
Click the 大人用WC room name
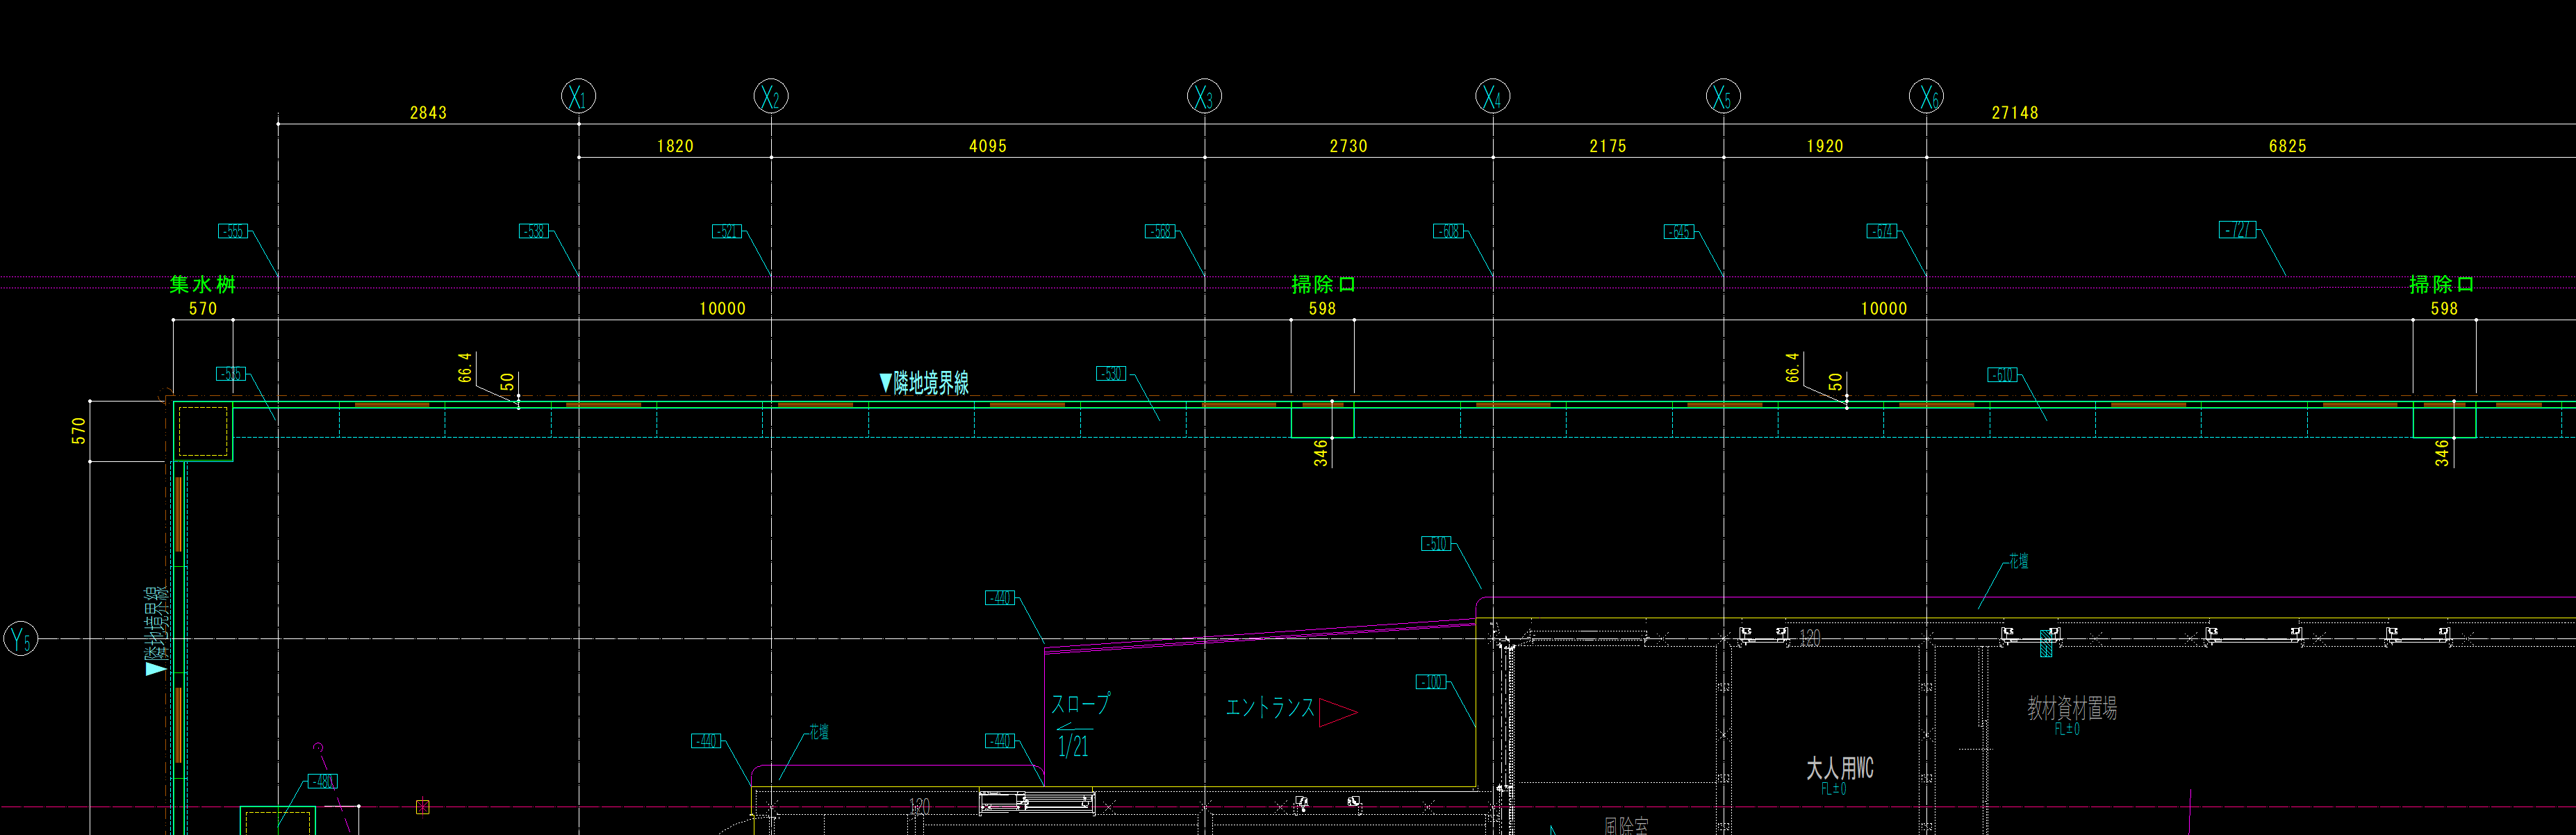[1839, 768]
